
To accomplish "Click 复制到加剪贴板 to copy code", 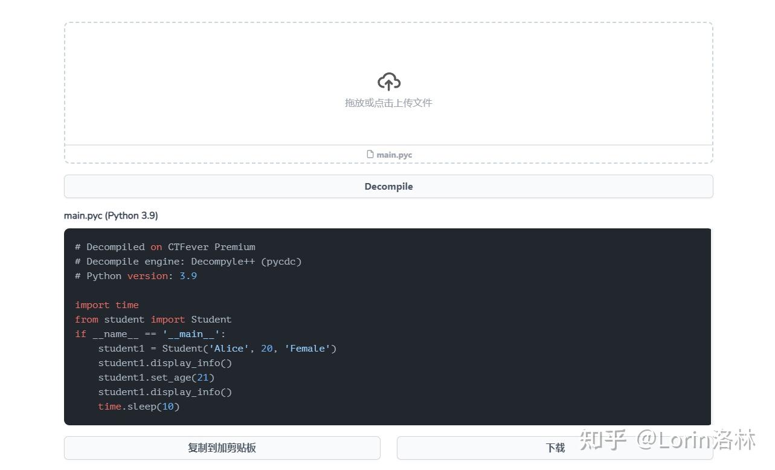I will click(222, 448).
